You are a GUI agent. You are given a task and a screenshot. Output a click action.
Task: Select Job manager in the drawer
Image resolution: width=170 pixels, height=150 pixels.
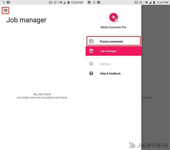click(114, 51)
